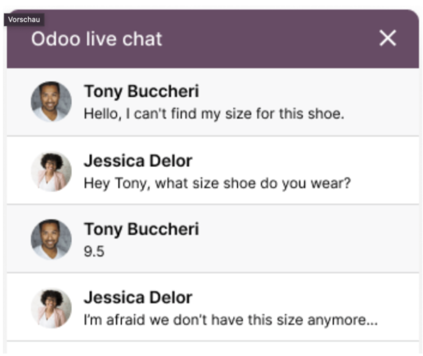Click the Odoo live chat title
The image size is (423, 356).
(96, 39)
